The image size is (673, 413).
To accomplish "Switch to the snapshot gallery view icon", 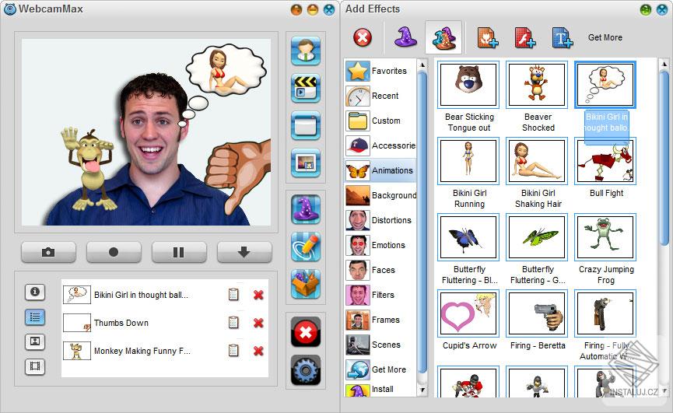I will click(35, 341).
